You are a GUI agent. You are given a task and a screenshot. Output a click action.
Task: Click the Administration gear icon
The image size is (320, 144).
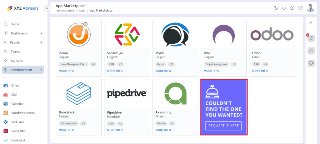[x=6, y=70]
